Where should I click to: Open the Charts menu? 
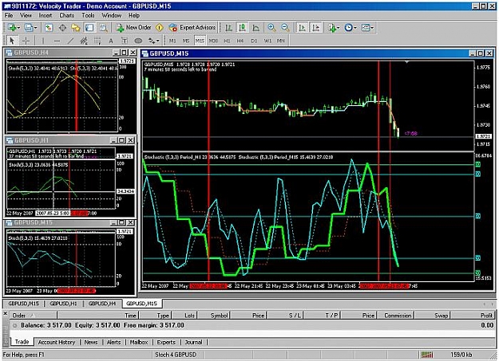(x=67, y=15)
